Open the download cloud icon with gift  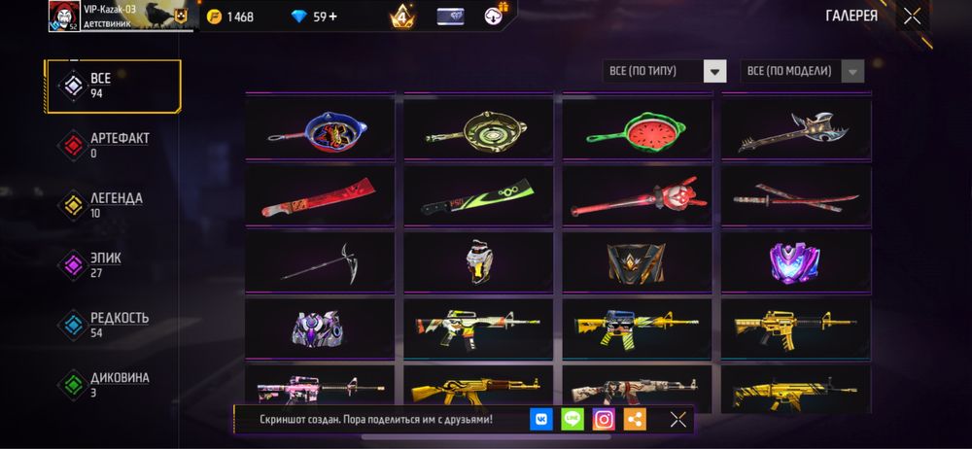coord(494,16)
